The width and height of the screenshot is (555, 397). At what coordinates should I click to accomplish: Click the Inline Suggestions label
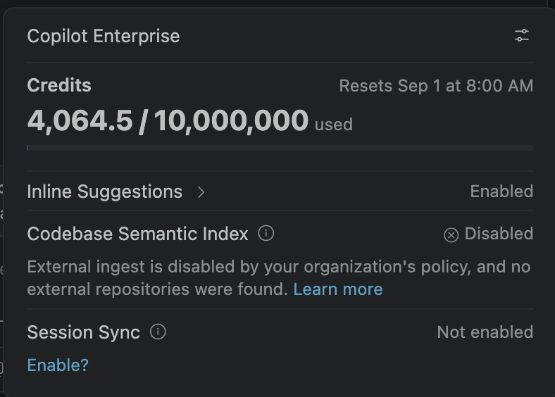tap(105, 191)
